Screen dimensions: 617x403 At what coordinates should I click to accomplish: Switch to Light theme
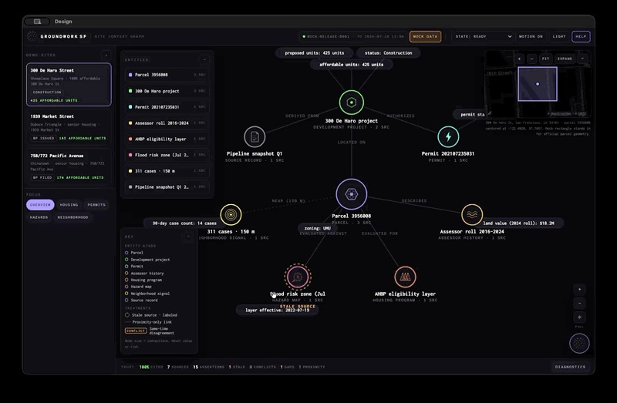pos(558,36)
